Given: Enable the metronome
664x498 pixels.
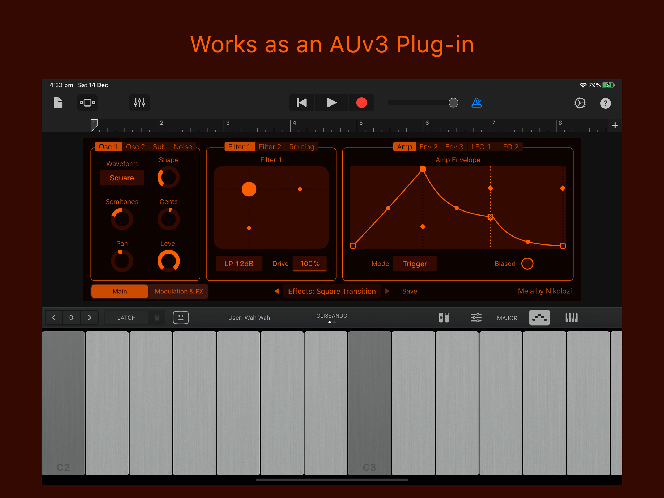Looking at the screenshot, I should pos(477,103).
